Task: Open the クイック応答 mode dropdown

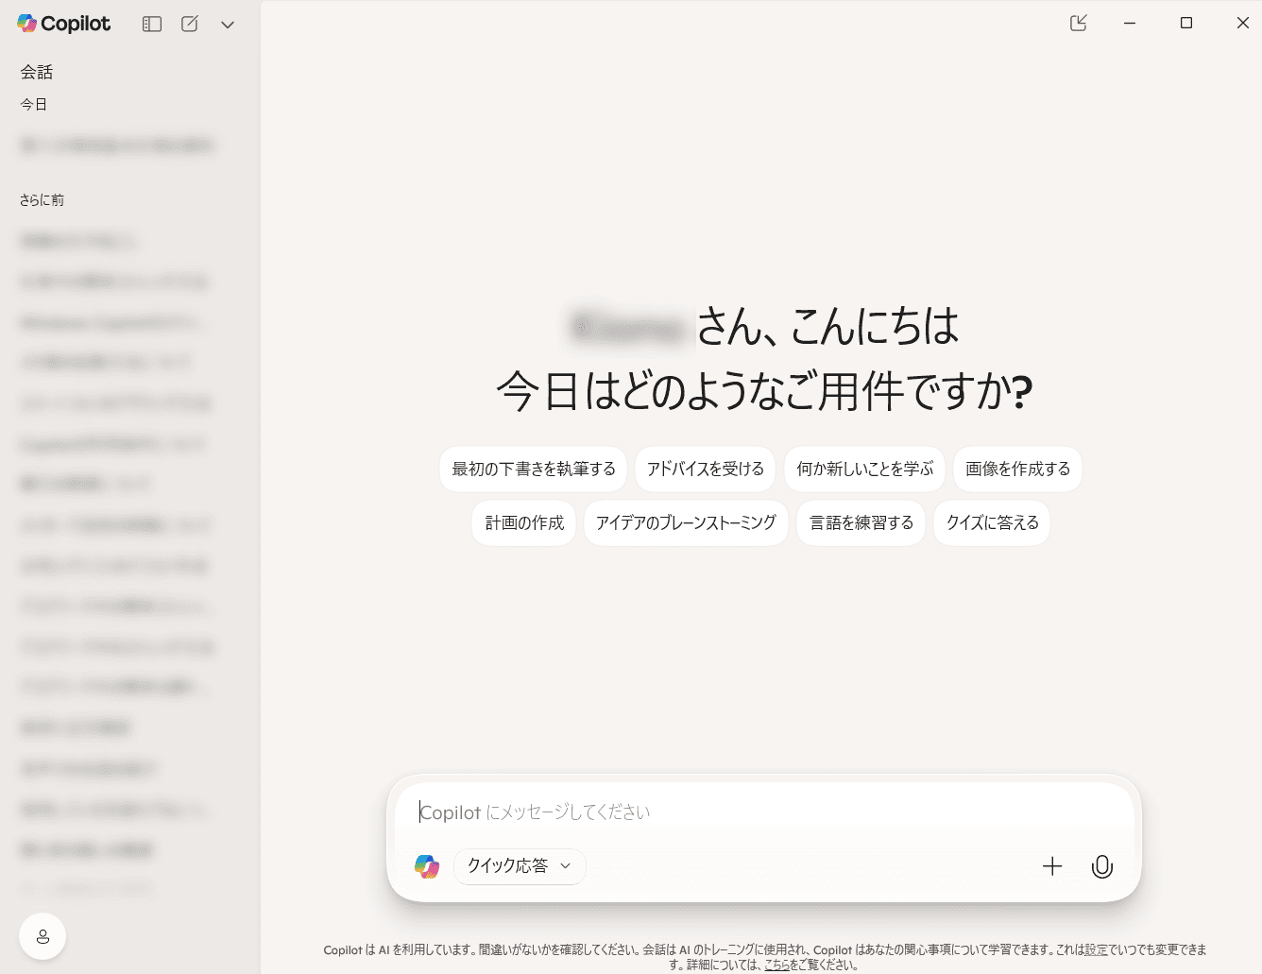Action: 520,866
